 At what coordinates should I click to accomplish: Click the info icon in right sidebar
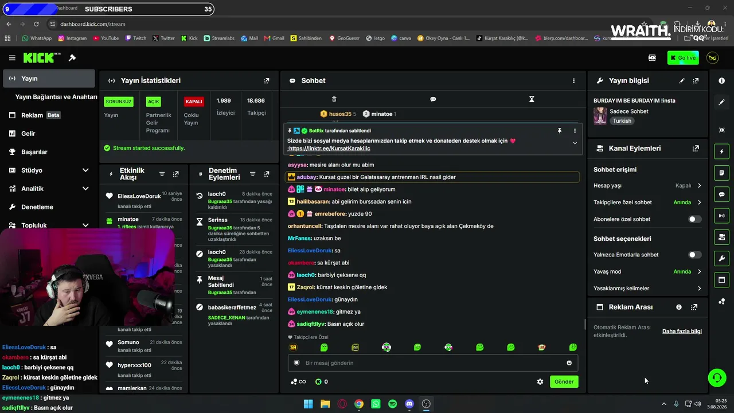(x=722, y=81)
